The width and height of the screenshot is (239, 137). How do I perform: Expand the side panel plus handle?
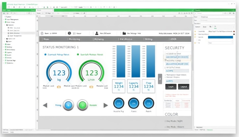(160, 79)
